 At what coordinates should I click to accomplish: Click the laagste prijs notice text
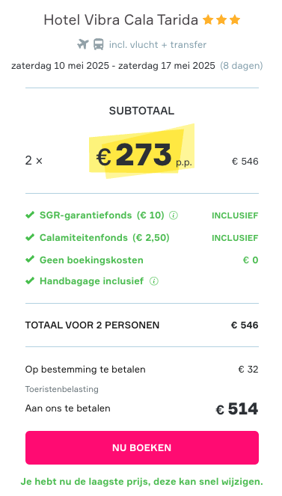[141, 482]
